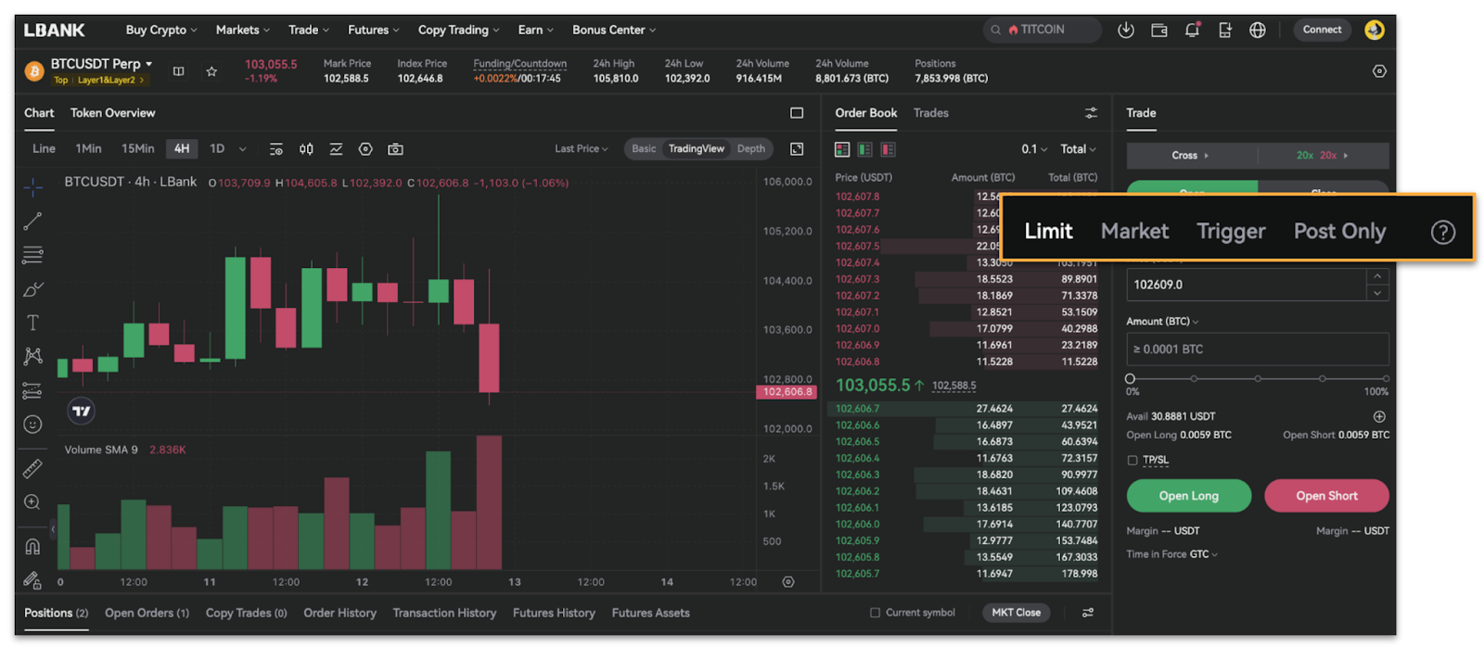Open the language globe icon
1484x647 pixels.
pos(1258,30)
